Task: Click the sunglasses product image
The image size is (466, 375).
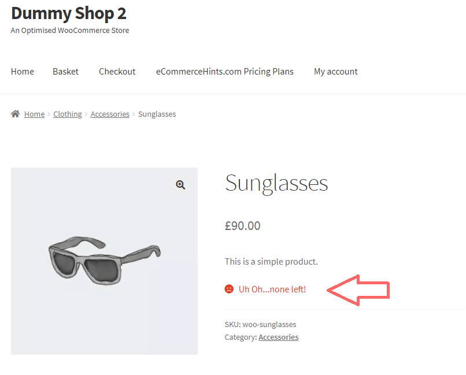Action: coord(104,260)
